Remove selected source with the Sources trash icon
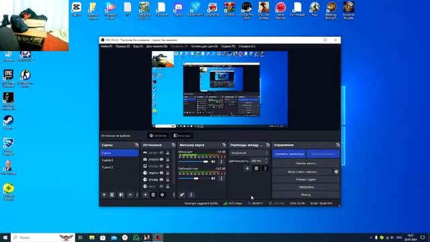Image resolution: width=430 pixels, height=242 pixels. tap(153, 195)
